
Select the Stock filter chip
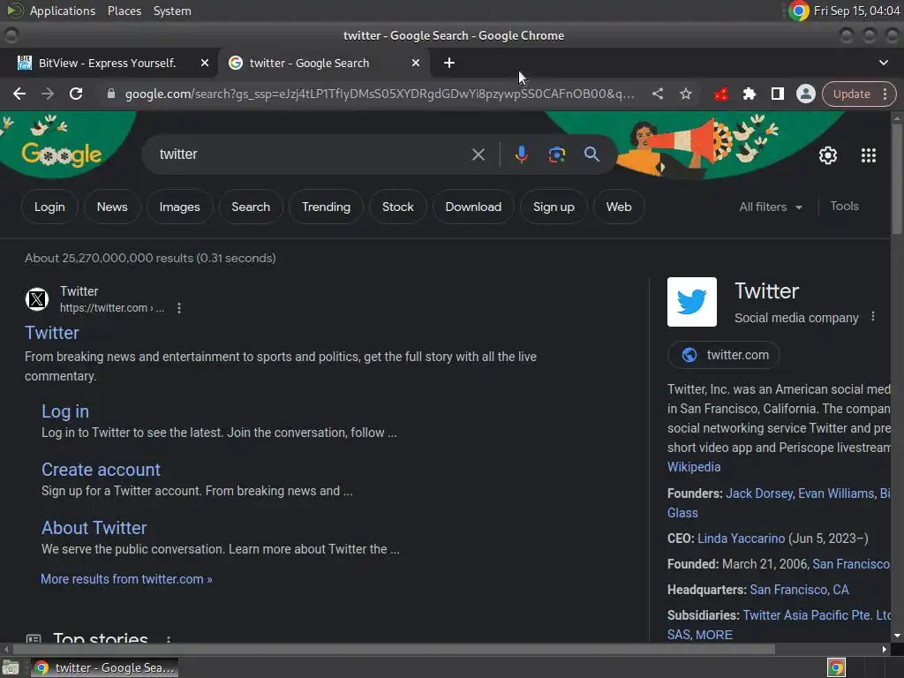(398, 207)
